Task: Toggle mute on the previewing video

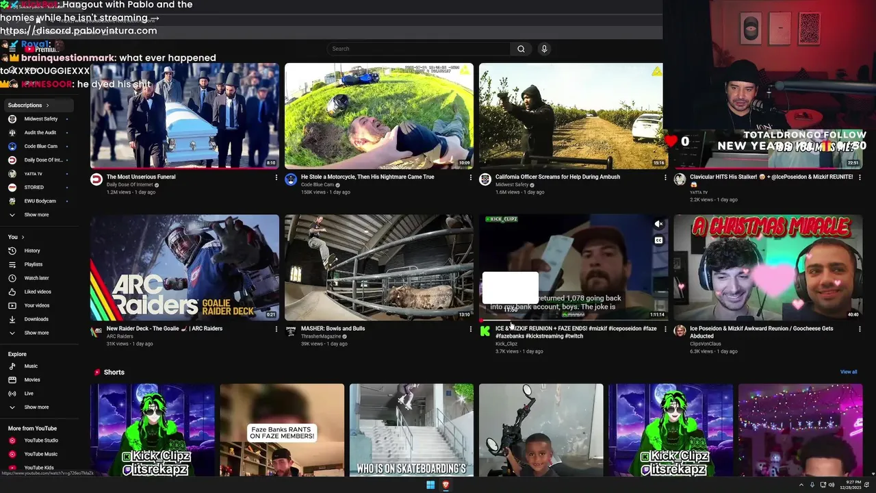Action: tap(658, 224)
